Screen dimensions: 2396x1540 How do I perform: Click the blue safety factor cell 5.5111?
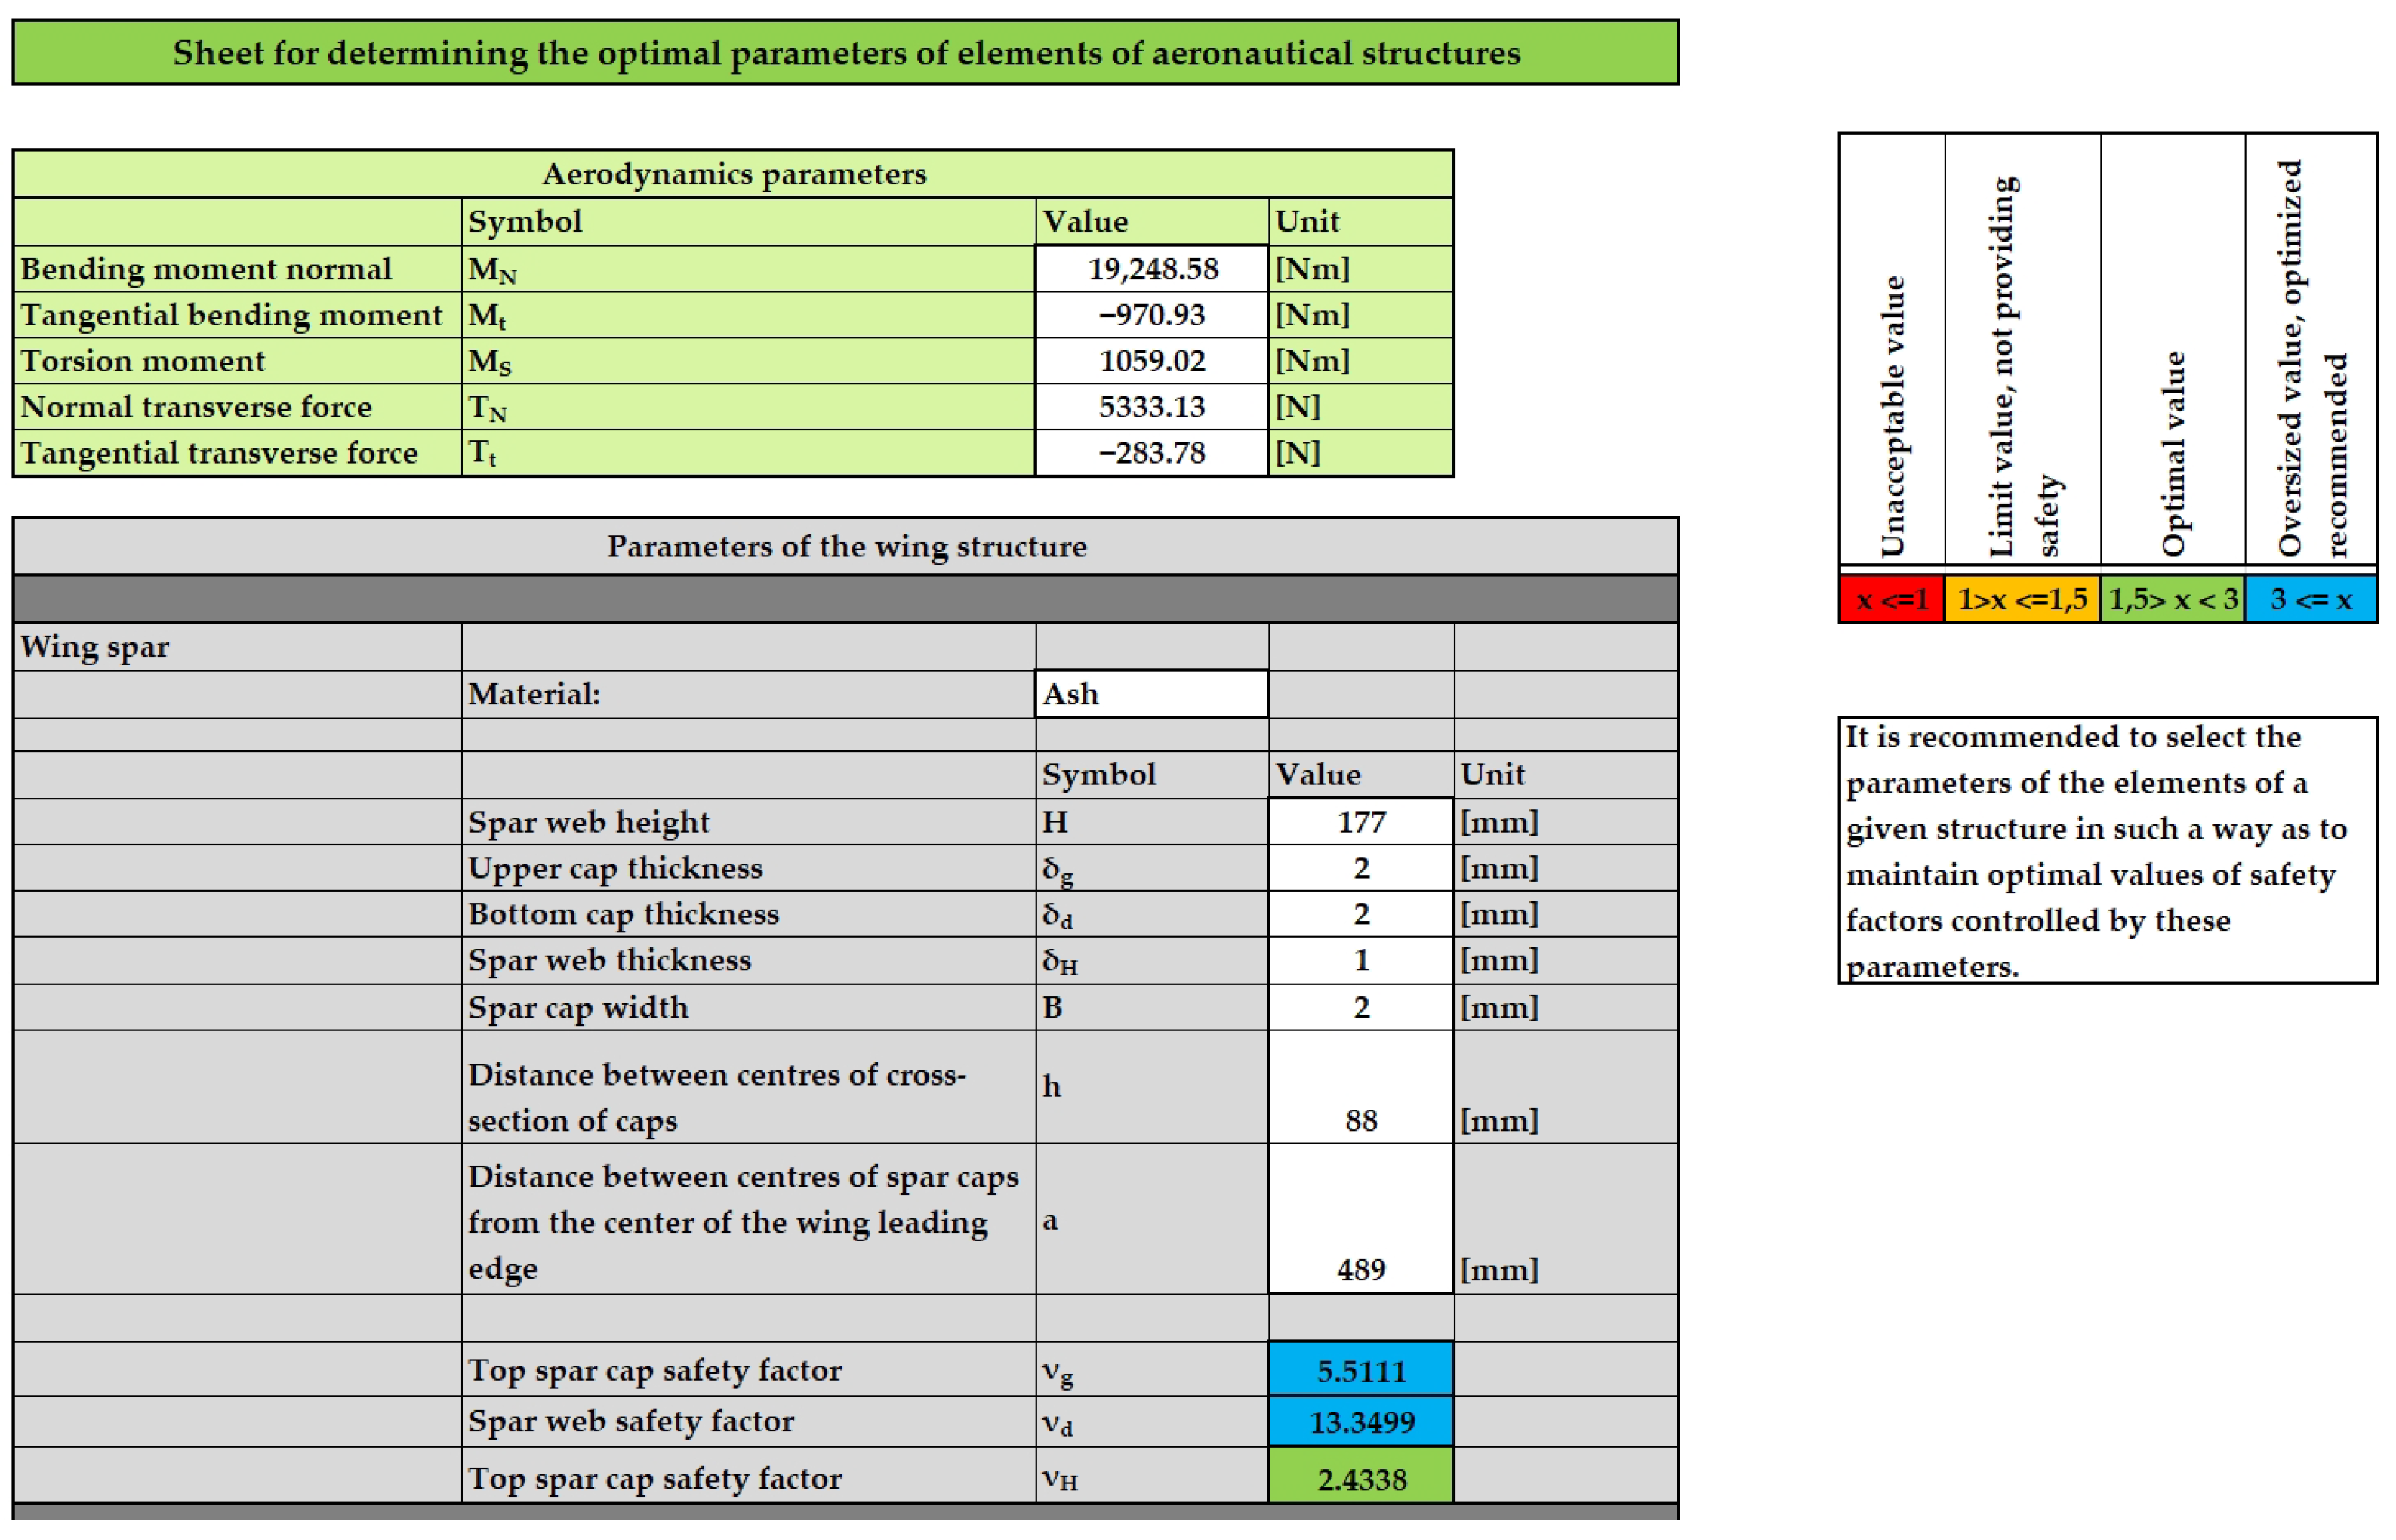pyautogui.click(x=1360, y=1370)
